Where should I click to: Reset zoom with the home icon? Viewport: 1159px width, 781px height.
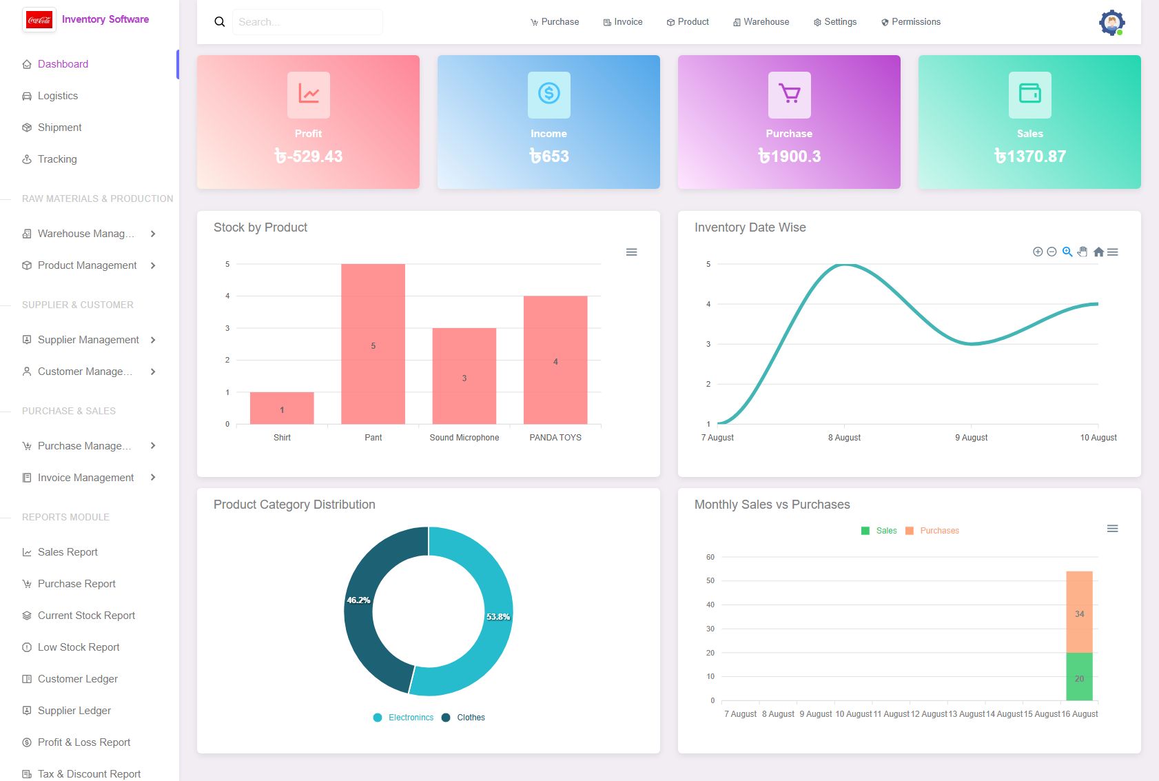[x=1098, y=252]
